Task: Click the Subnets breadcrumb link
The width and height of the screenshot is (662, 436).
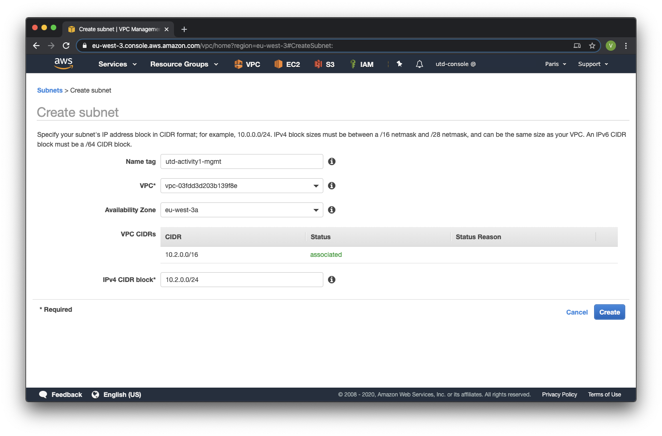Action: click(50, 90)
